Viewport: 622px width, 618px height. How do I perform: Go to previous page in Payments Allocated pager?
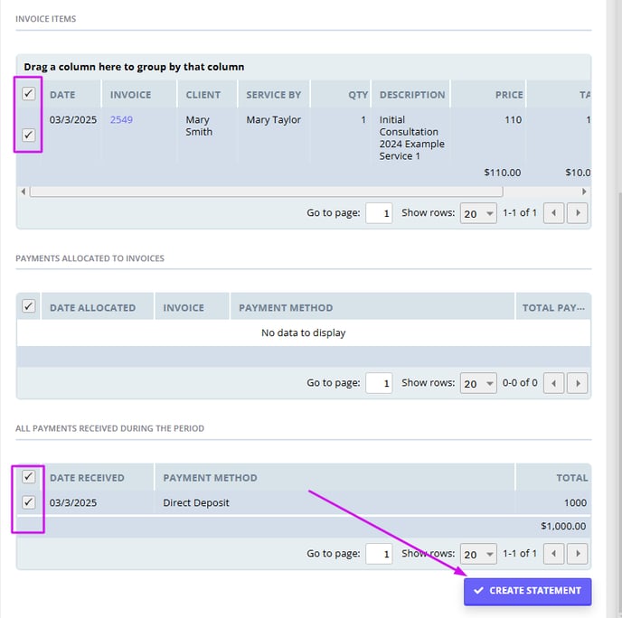pyautogui.click(x=554, y=383)
